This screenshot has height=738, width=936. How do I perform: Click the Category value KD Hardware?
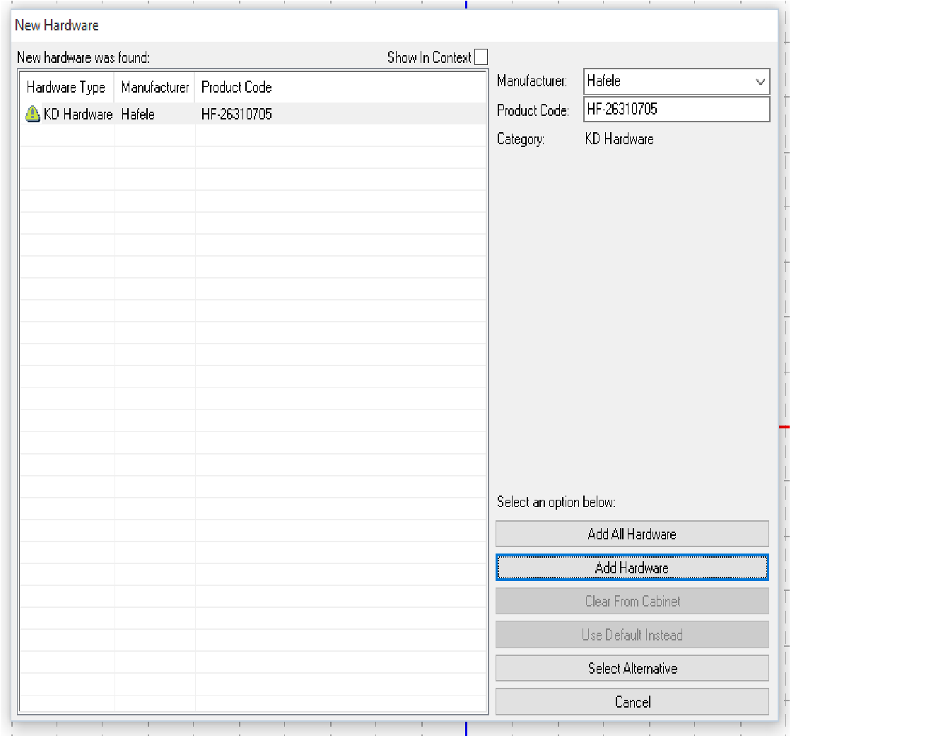[x=619, y=139]
